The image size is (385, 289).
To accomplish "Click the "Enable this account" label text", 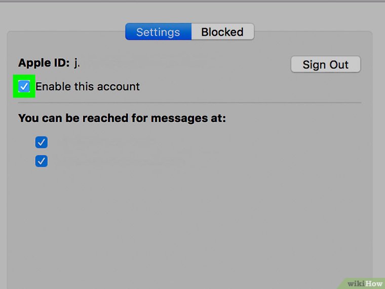I will pyautogui.click(x=88, y=86).
